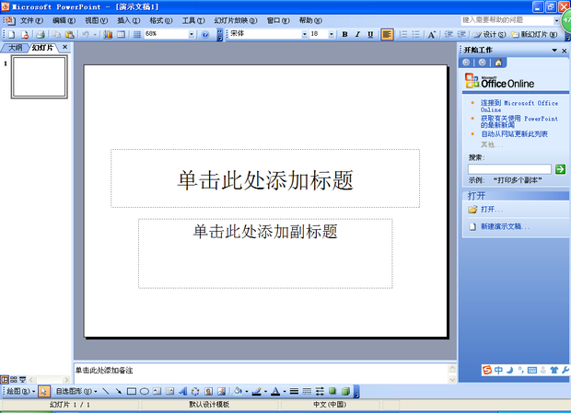Select the Arrow drawing tool
The width and height of the screenshot is (571, 413).
click(x=119, y=392)
